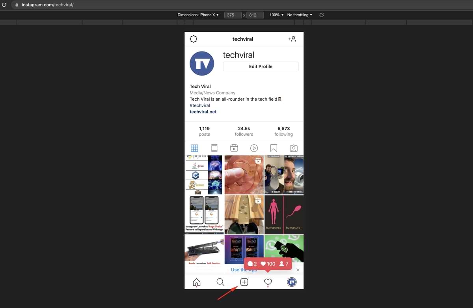Click the comments count 2 in notification bubble
This screenshot has height=308, width=473.
[252, 264]
